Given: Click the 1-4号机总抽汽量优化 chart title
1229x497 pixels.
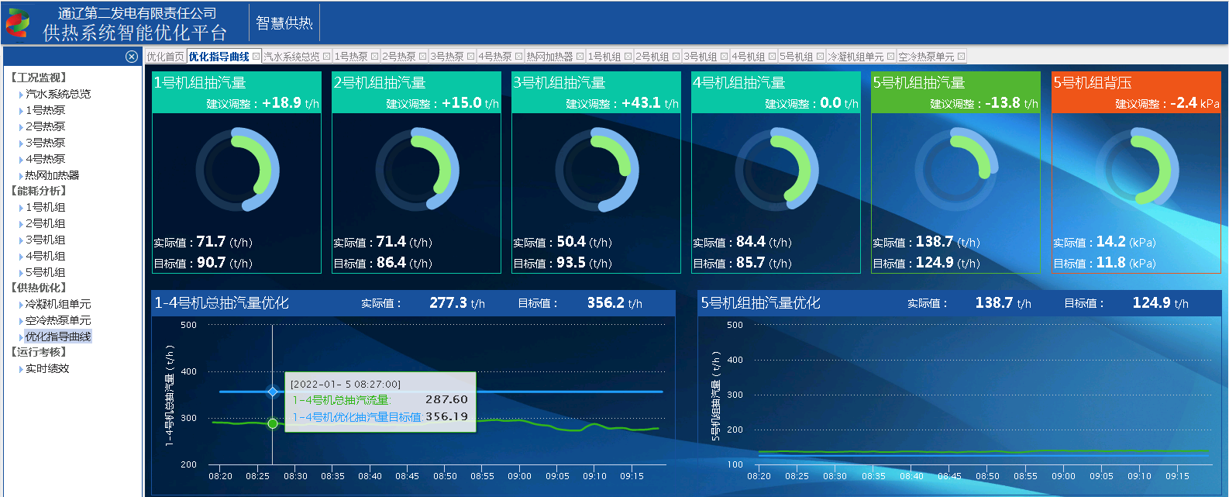Looking at the screenshot, I should coord(222,302).
